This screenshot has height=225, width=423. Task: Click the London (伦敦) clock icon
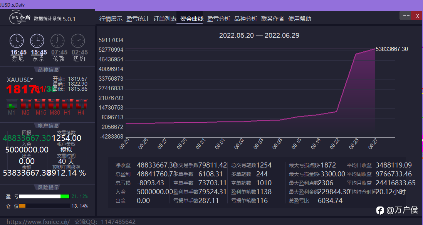coord(57,41)
